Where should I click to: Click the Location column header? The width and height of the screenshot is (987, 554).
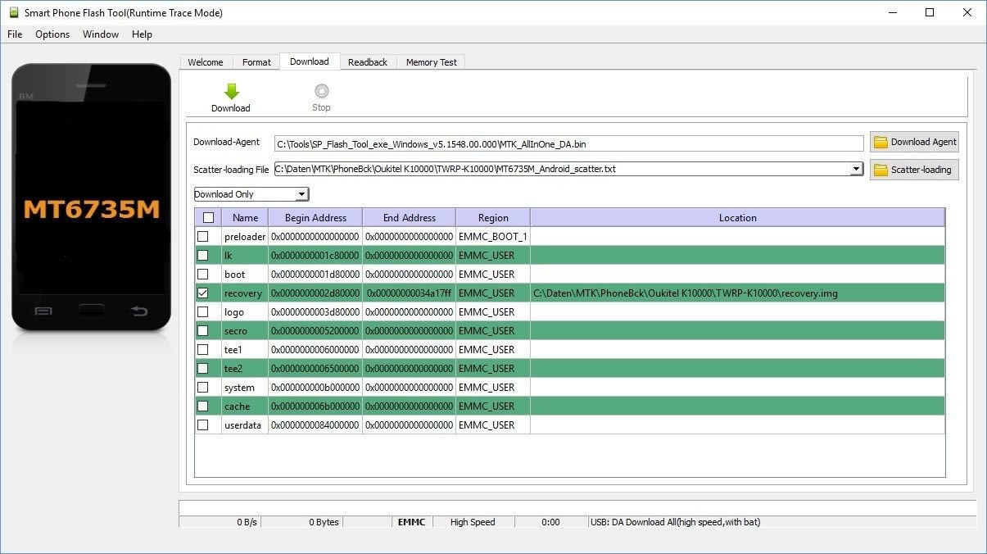pos(737,217)
